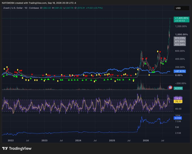Click the 1,200.00% axis label
This screenshot has width=192, height=154.
tap(181, 26)
